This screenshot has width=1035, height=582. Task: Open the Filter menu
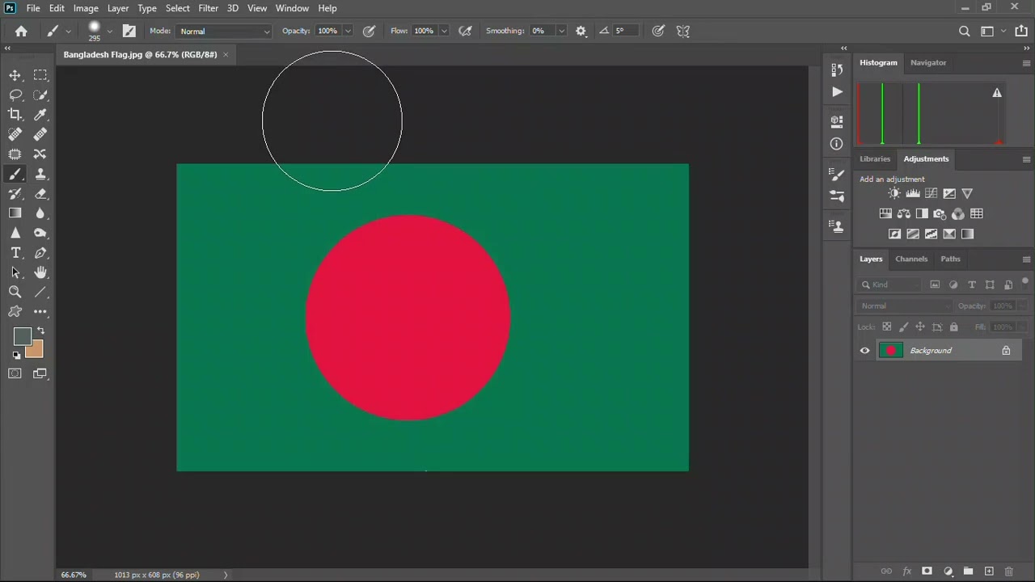(208, 8)
